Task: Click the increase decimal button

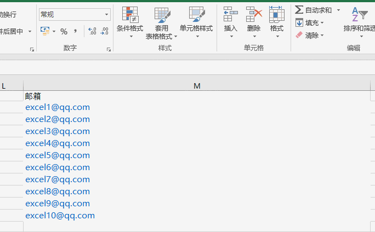Action: coord(92,31)
